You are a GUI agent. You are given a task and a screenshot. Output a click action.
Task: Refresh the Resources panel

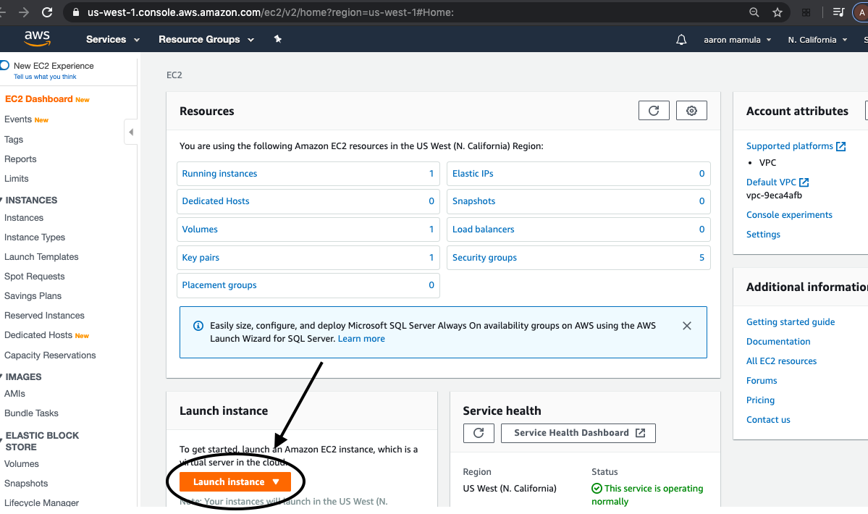tap(654, 111)
